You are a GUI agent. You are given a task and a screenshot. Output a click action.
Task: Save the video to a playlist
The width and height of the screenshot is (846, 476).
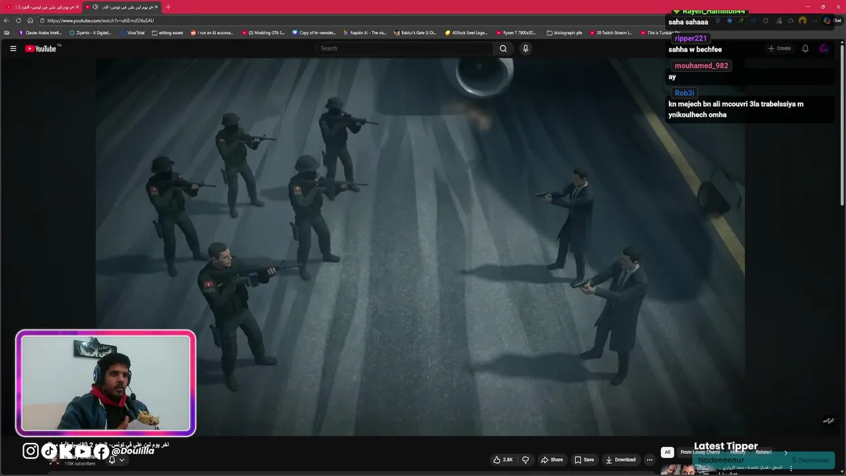[x=584, y=459]
